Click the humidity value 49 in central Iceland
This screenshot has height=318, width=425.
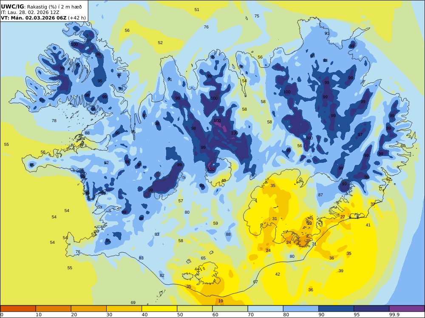tap(224, 181)
